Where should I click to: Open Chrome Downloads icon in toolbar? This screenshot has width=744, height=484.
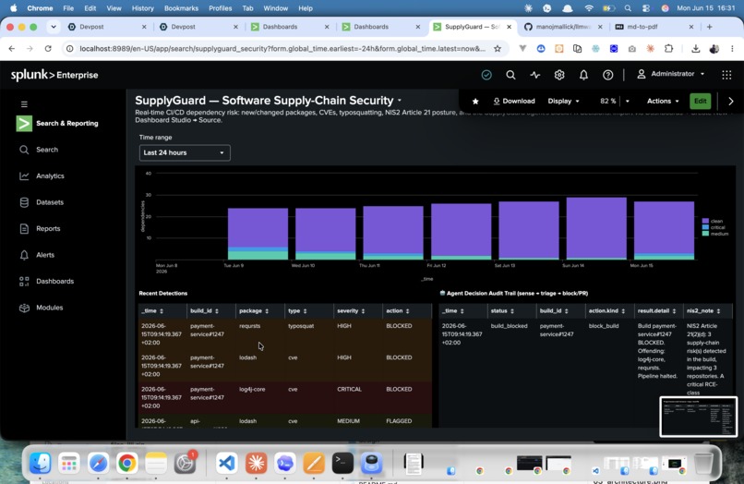pyautogui.click(x=696, y=48)
